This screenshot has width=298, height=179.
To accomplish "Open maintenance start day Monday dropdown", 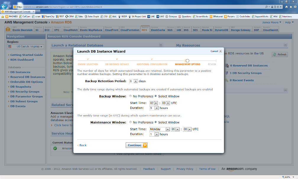I will click(159, 129).
